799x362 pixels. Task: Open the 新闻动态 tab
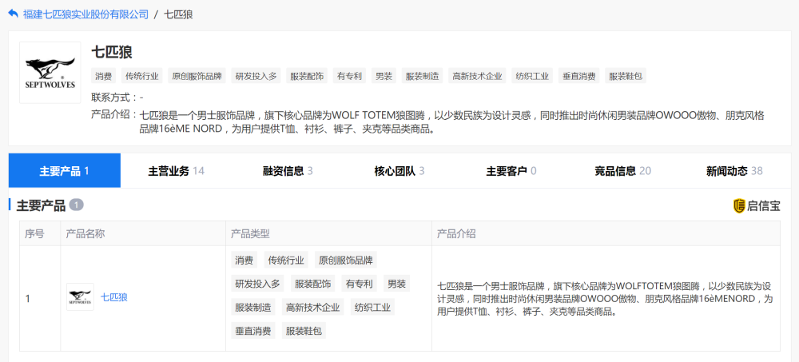pos(734,171)
